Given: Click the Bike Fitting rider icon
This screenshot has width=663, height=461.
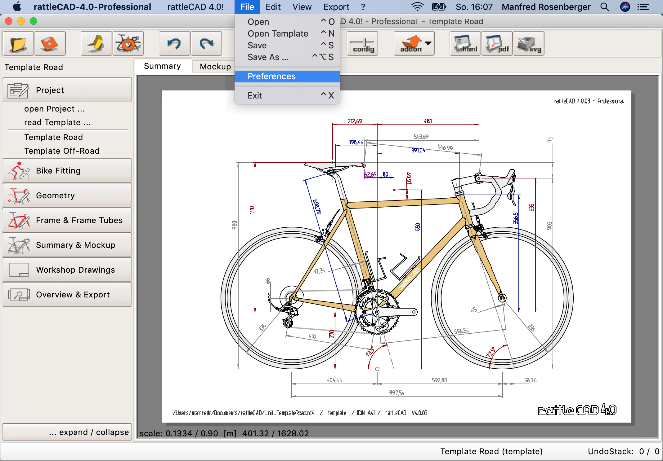Looking at the screenshot, I should tap(19, 171).
